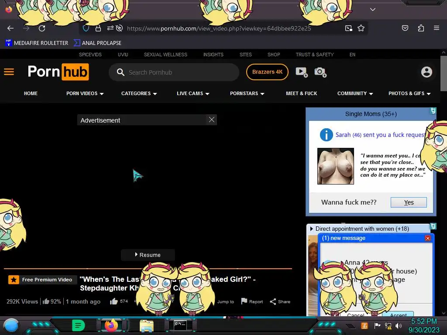Click the picture-in-picture icon in the address bar
The image size is (447, 335).
[x=348, y=28]
